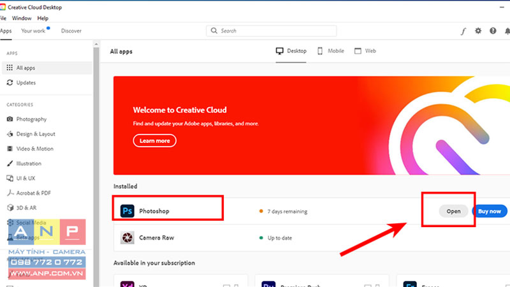Click '7 days remaining' status text
The width and height of the screenshot is (510, 287).
click(288, 211)
